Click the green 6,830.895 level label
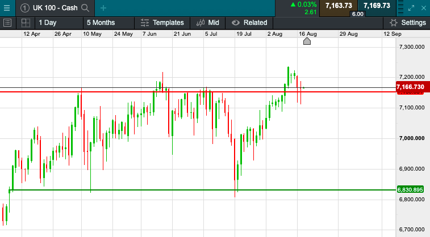The width and height of the screenshot is (430, 237). (411, 189)
